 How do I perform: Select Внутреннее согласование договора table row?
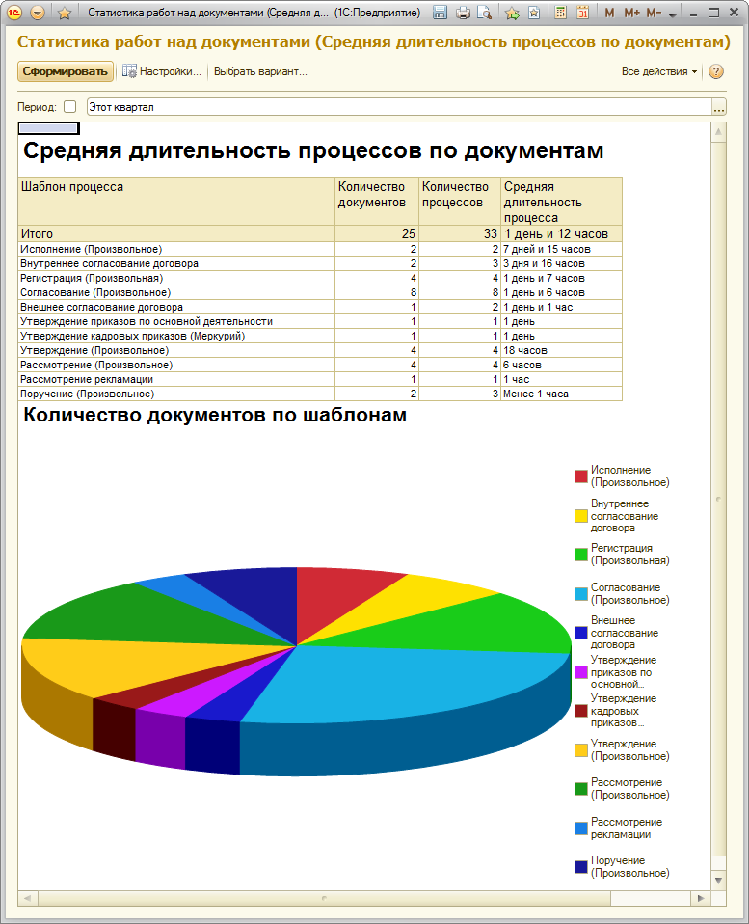click(x=320, y=263)
